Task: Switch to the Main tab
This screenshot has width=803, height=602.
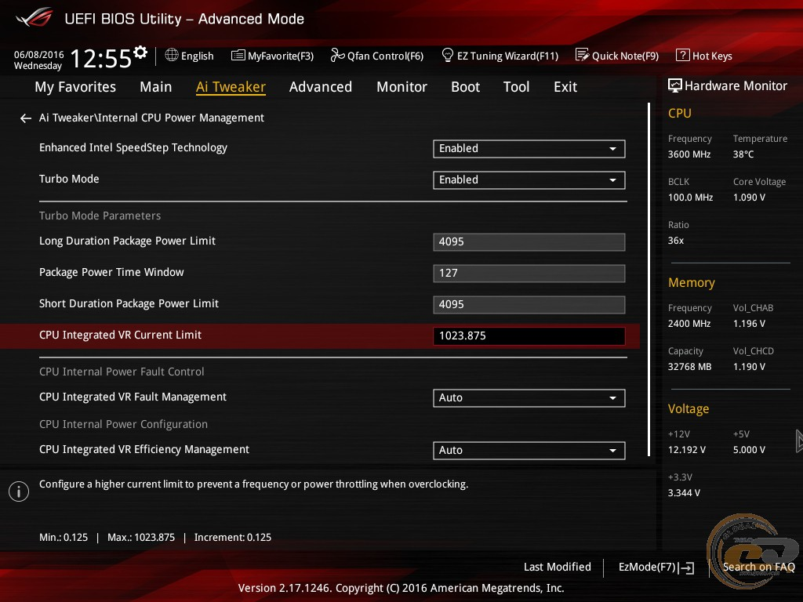Action: [156, 87]
